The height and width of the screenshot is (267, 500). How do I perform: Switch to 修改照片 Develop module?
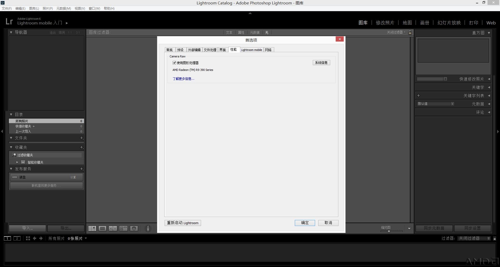[385, 23]
